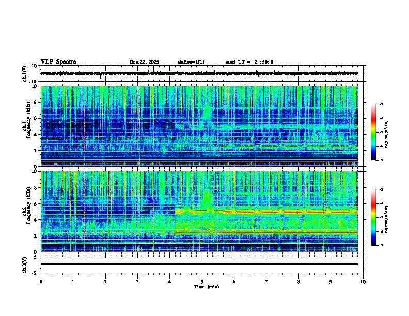Select the "start UT = 2:50:0" text
The image size is (409, 316).
[249, 62]
